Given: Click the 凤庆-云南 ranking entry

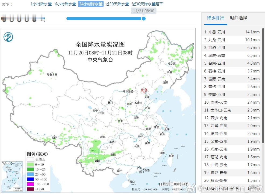Looking at the screenshot, I should click(231, 55).
